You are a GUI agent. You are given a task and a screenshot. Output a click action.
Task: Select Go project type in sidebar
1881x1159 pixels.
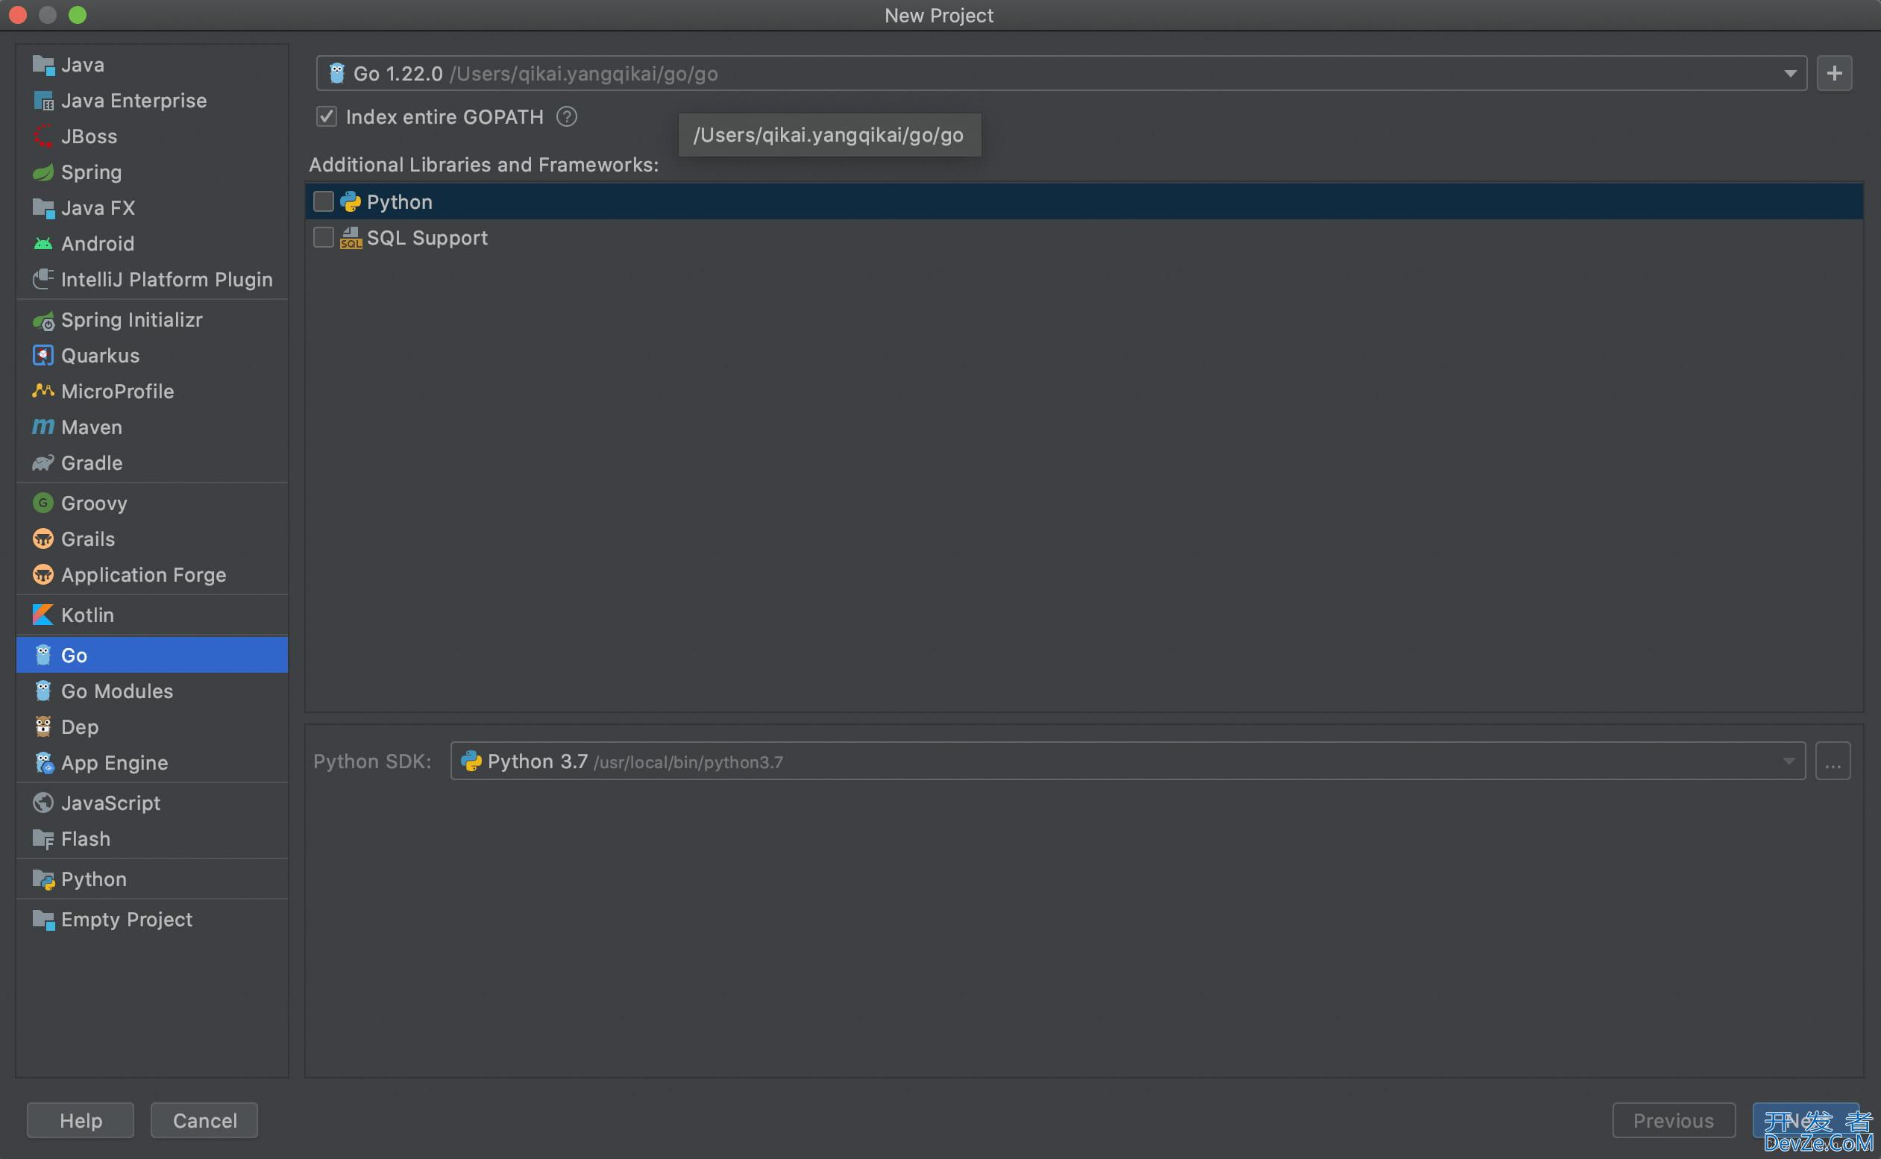151,656
